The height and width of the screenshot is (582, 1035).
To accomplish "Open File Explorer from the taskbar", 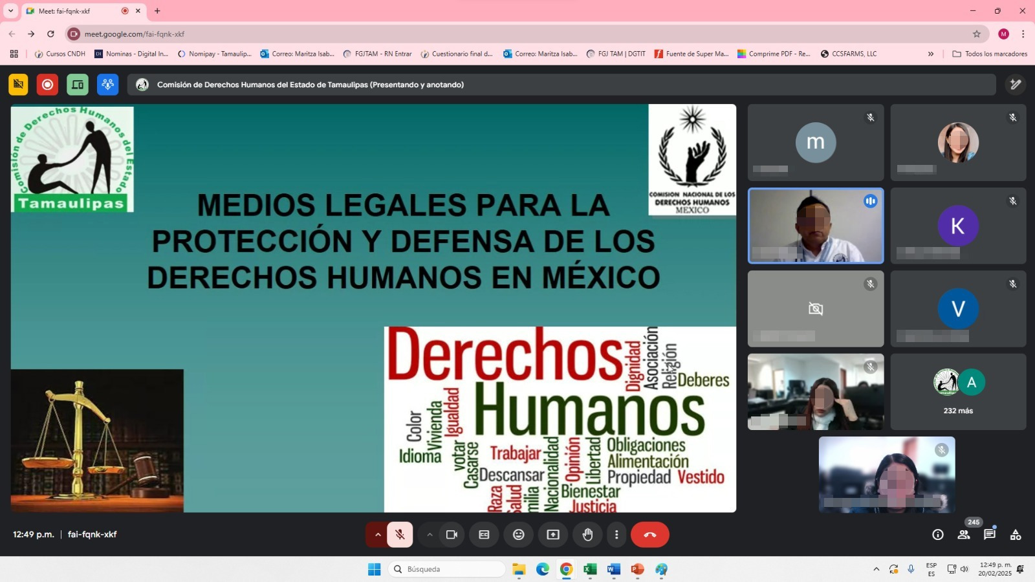I will pos(519,569).
